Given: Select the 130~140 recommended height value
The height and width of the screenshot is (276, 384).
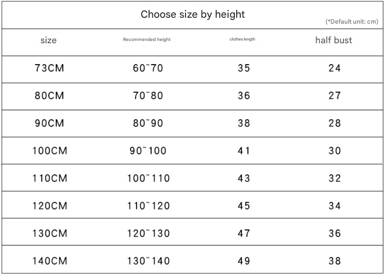Looking at the screenshot, I should pos(148,261).
